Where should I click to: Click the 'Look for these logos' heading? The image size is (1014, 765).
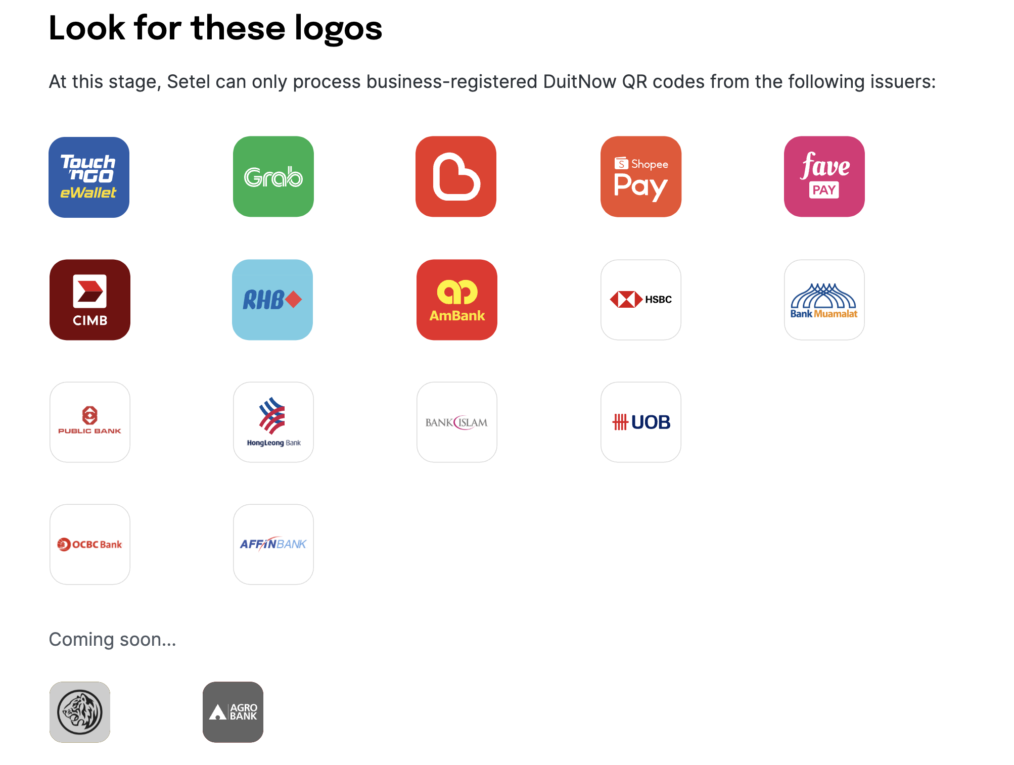(x=215, y=28)
